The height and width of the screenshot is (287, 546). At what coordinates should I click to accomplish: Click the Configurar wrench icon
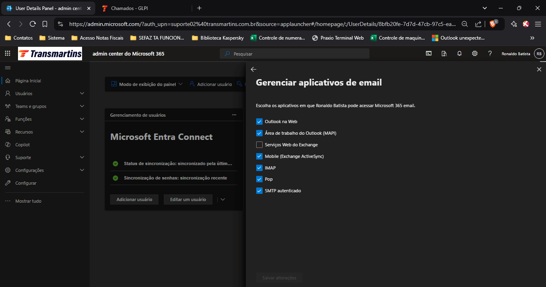8,183
